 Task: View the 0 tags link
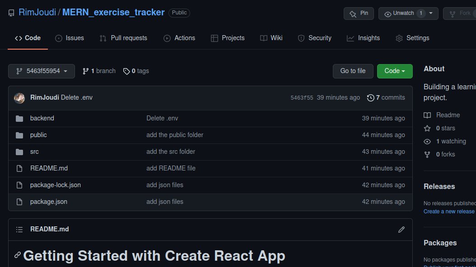coord(136,71)
